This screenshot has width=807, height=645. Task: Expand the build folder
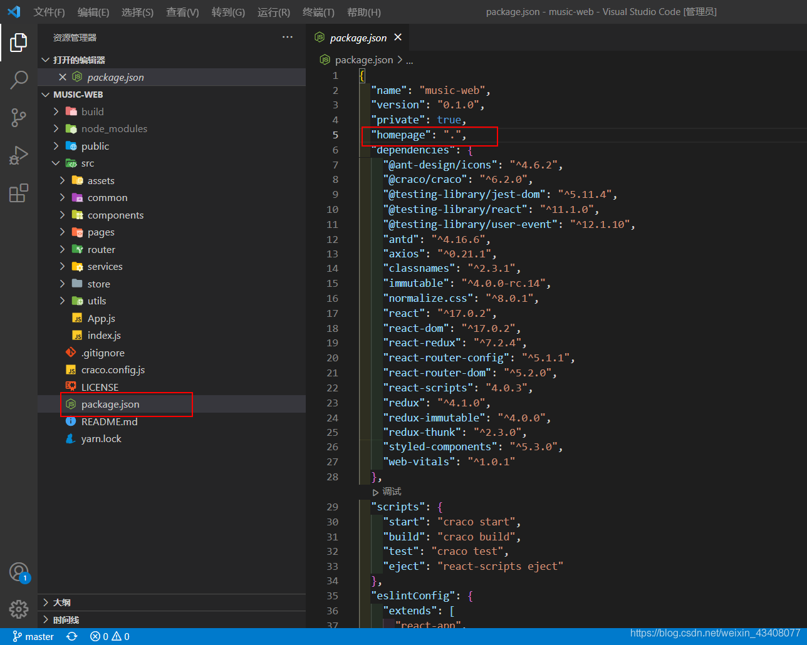tap(172, 111)
